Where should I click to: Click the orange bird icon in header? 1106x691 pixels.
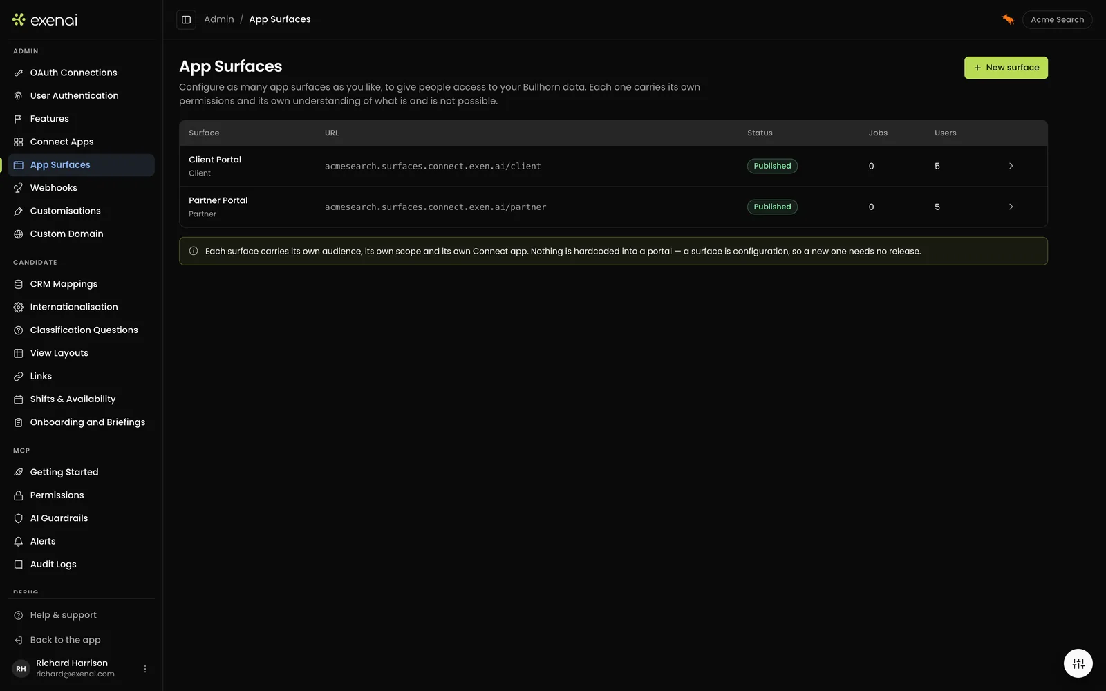click(x=1008, y=19)
